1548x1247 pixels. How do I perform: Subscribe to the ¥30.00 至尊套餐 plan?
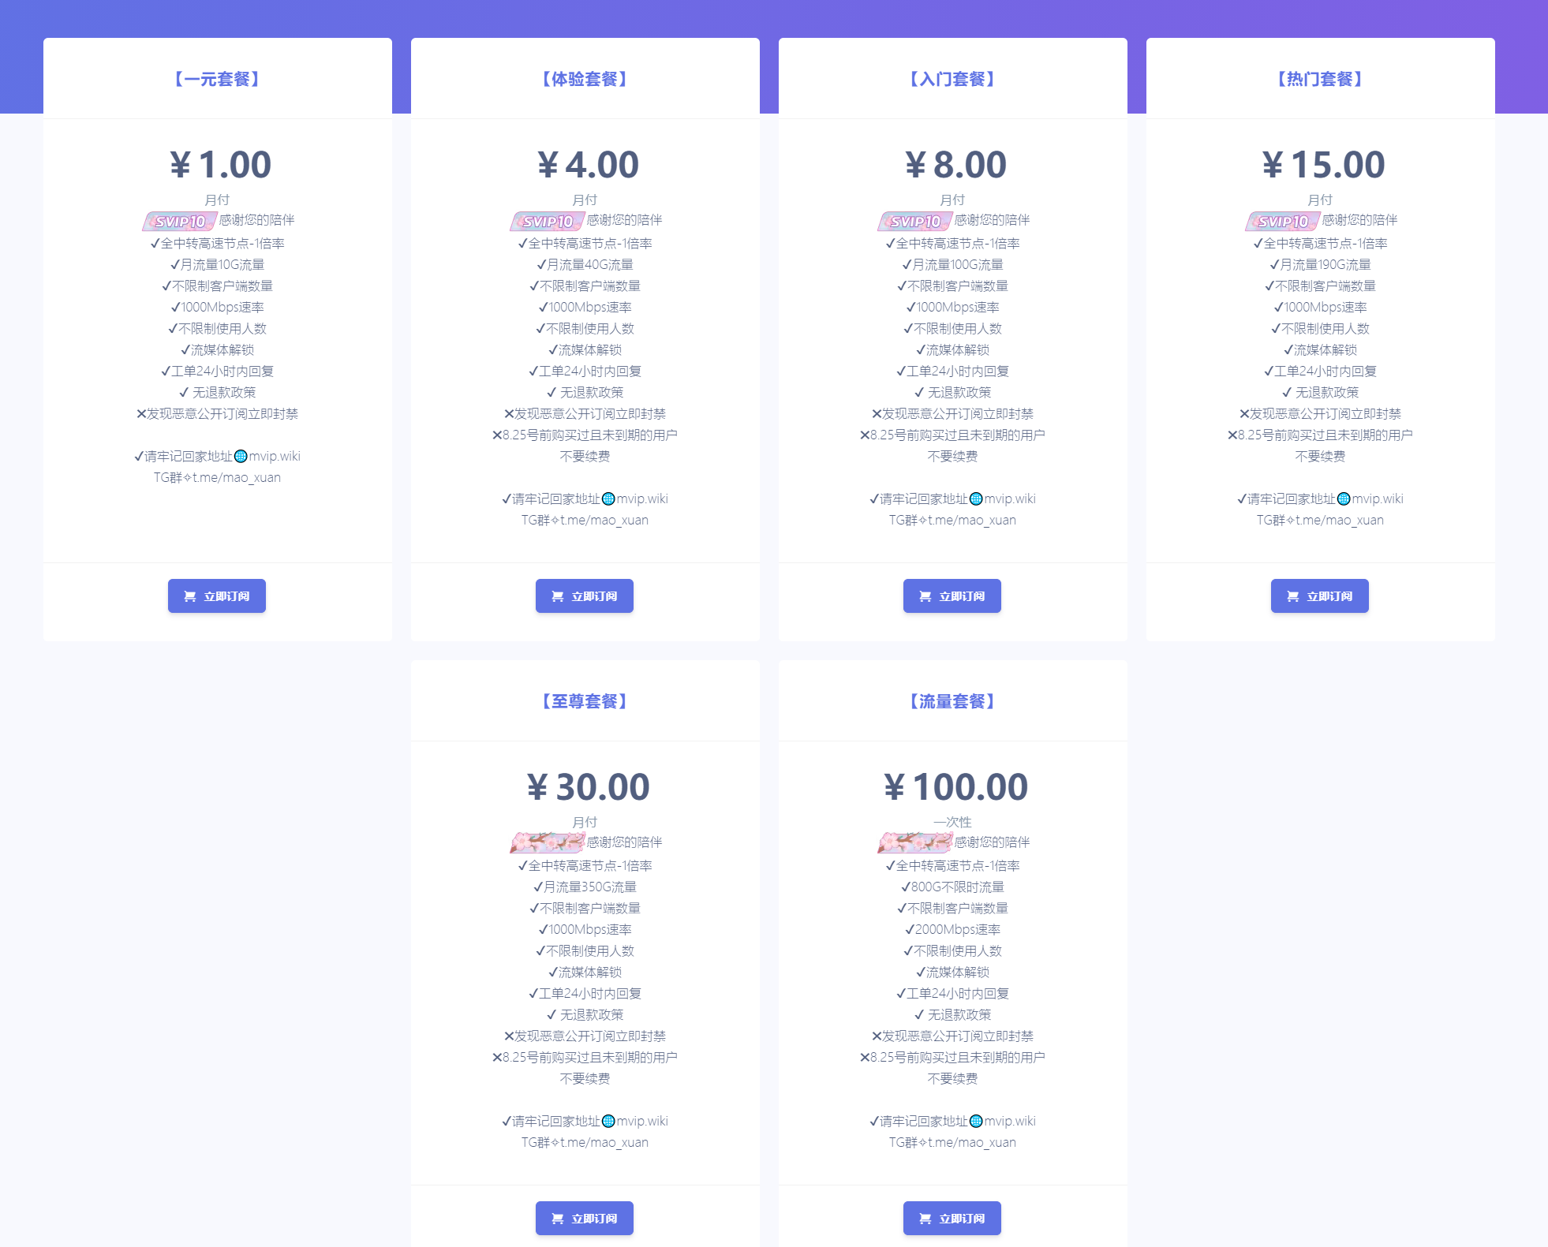[585, 1219]
